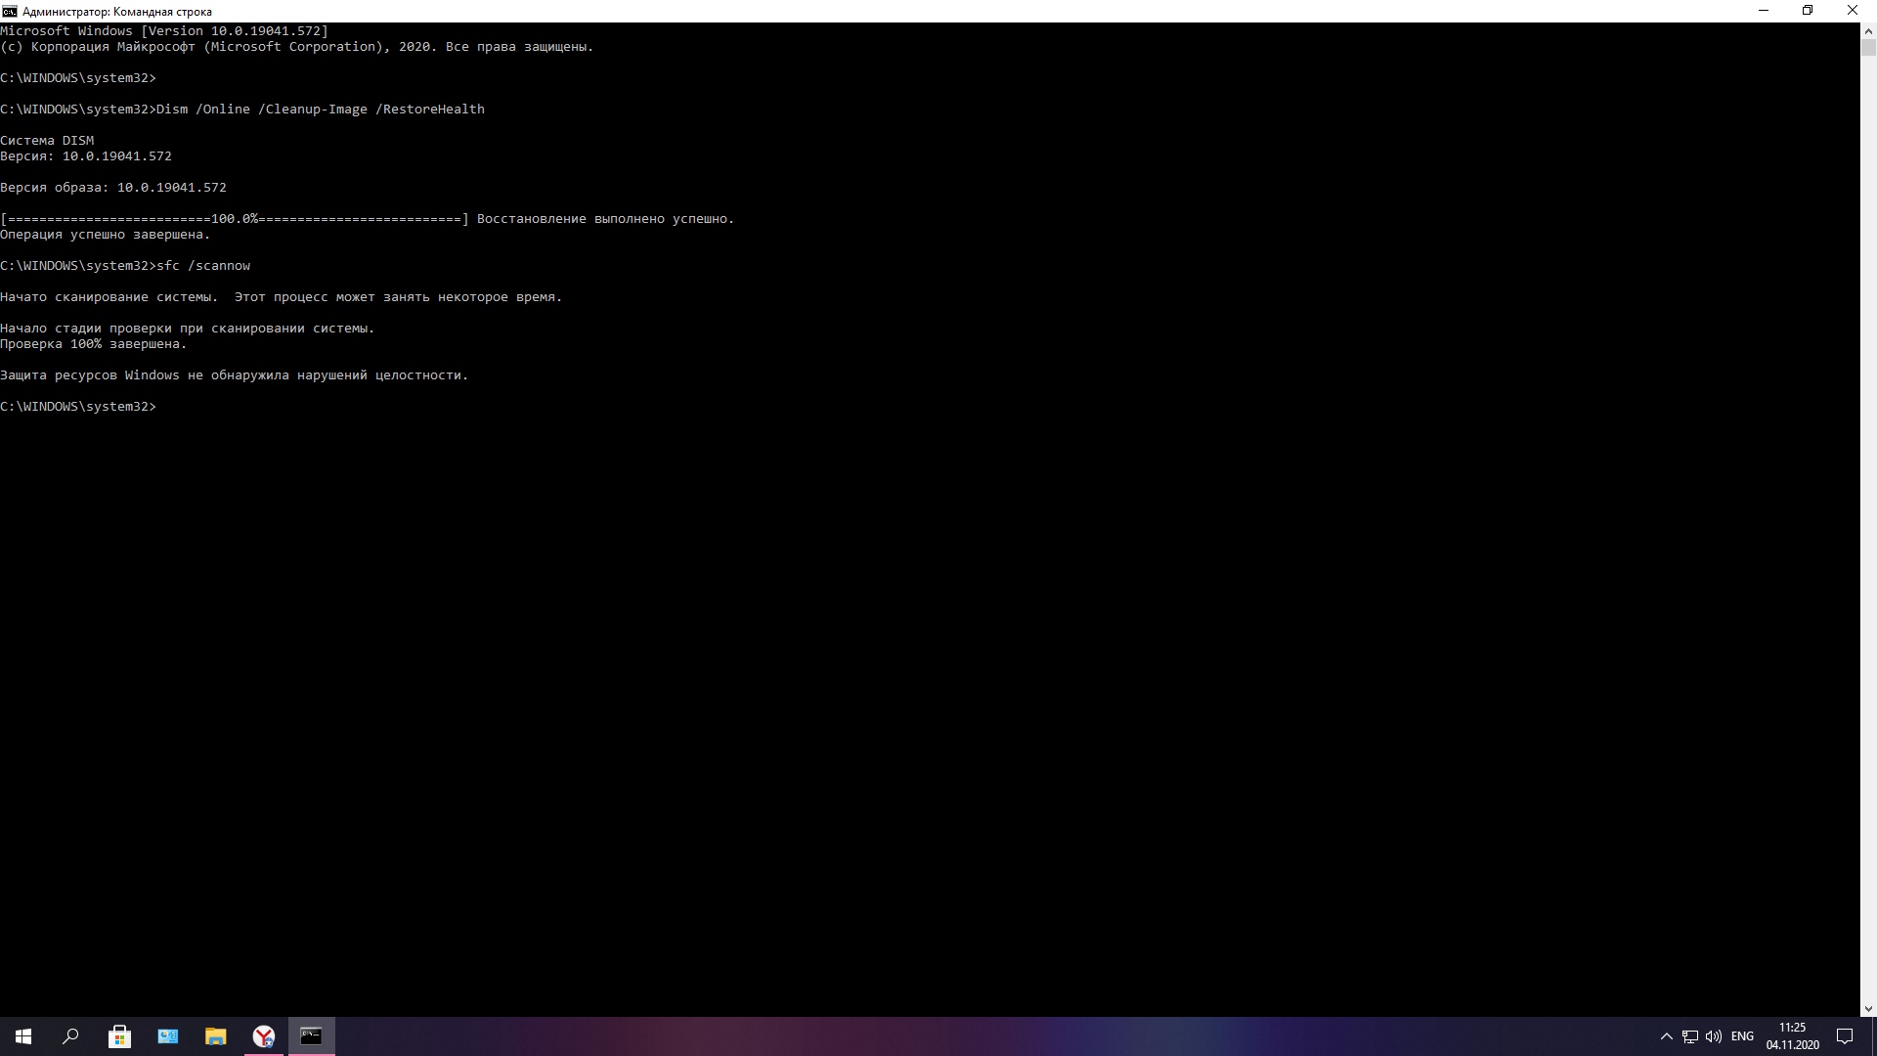The image size is (1877, 1056).
Task: Click the 'sfc /scannow' command text
Action: tap(203, 266)
